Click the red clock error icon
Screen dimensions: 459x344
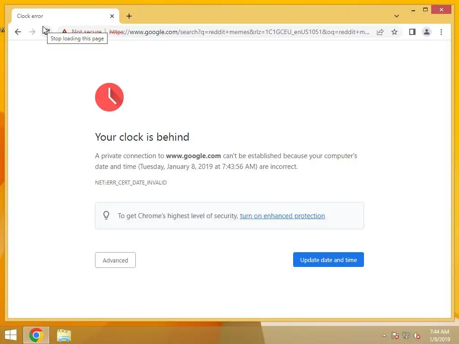[x=109, y=97]
